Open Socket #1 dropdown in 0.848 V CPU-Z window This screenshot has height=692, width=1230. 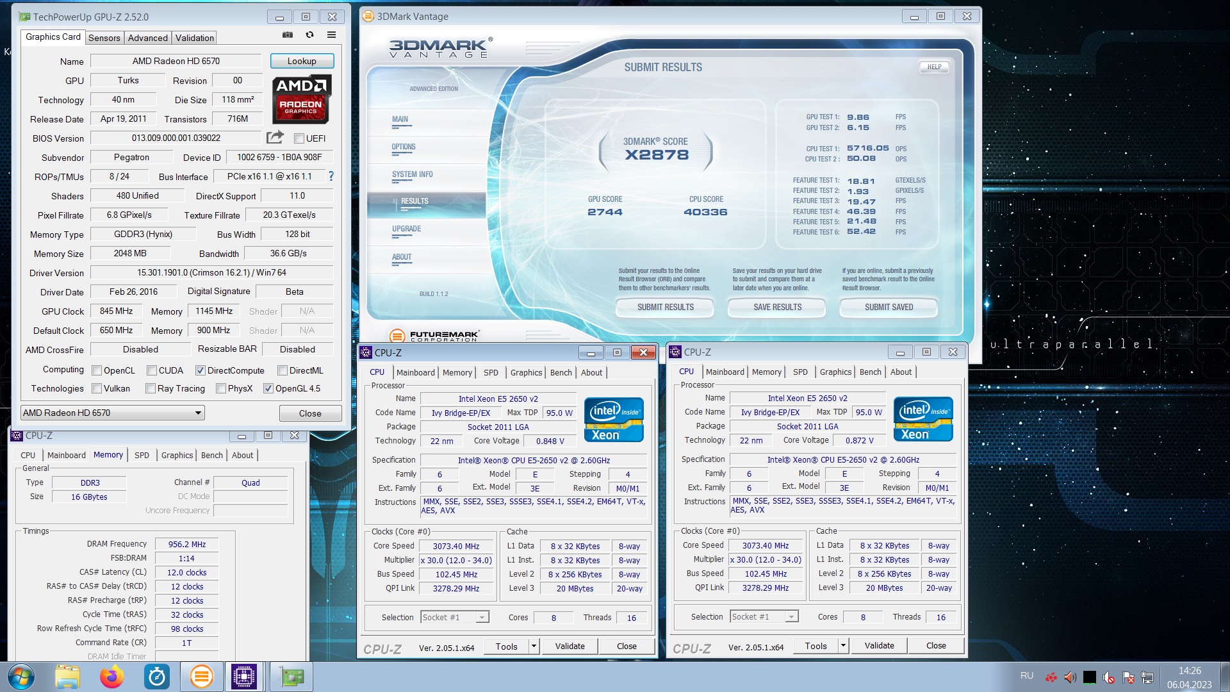(455, 617)
